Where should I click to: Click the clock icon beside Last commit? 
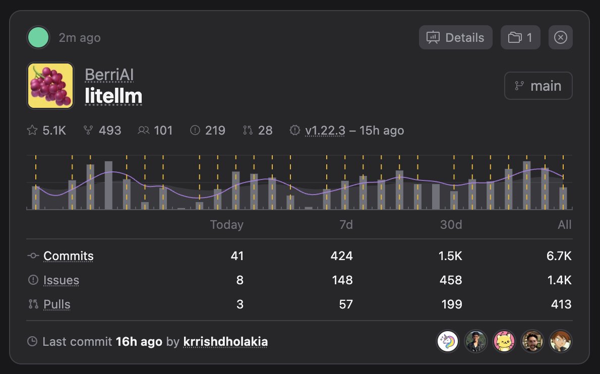tap(33, 341)
